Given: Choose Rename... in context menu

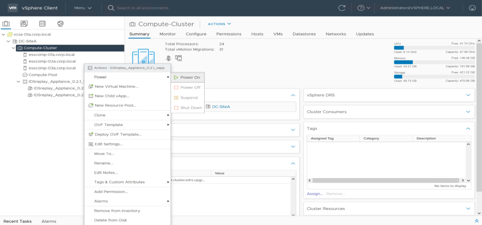Looking at the screenshot, I should click(128, 163).
